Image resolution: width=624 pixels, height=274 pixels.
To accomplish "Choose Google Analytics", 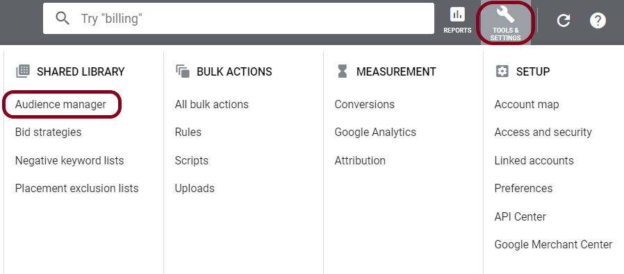I will 375,132.
